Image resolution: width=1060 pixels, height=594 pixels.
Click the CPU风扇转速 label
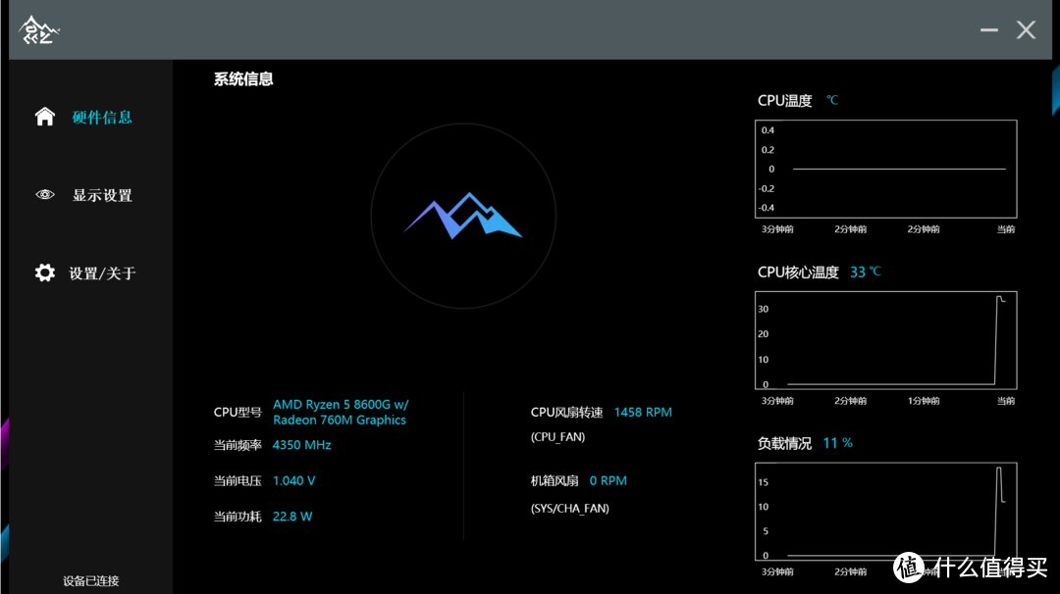coord(566,413)
